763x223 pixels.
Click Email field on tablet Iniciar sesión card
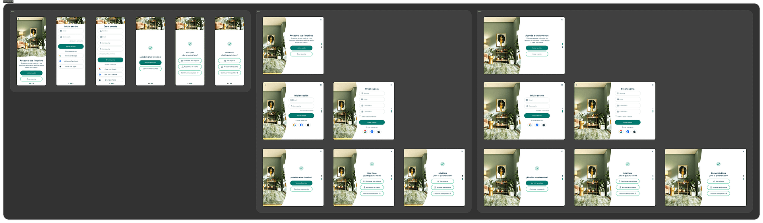click(x=301, y=100)
